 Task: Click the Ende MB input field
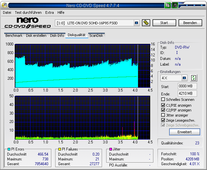click(187, 93)
